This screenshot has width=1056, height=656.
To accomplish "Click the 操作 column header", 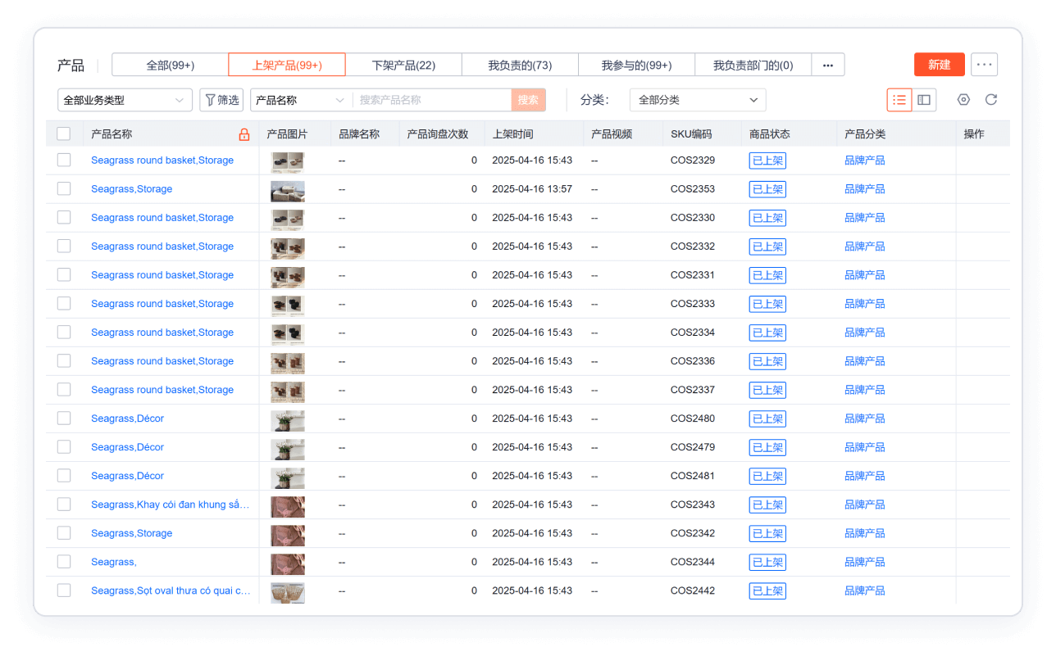I will tap(974, 134).
